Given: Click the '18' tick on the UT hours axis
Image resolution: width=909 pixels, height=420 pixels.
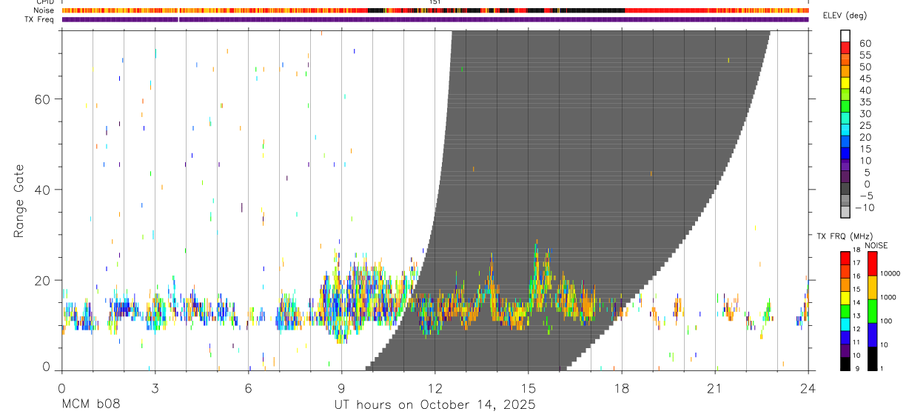Looking at the screenshot, I should coord(622,387).
